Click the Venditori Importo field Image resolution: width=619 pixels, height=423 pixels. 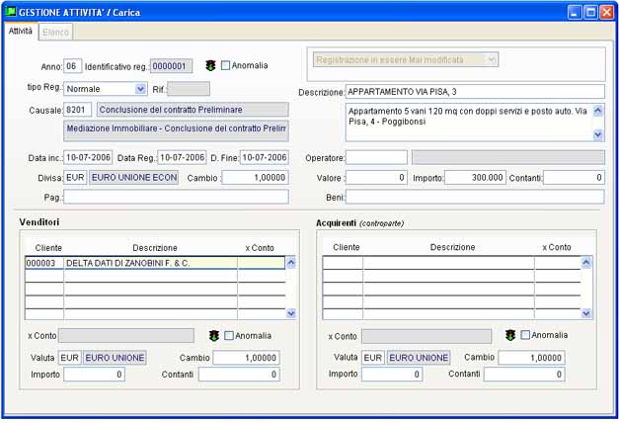(95, 375)
